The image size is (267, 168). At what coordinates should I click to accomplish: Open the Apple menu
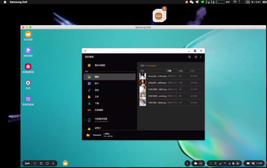5,2
